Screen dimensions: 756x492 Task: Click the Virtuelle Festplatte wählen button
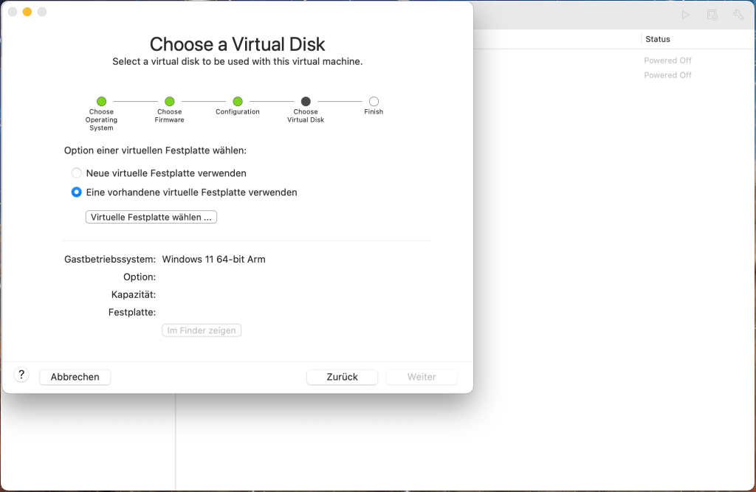pos(151,216)
